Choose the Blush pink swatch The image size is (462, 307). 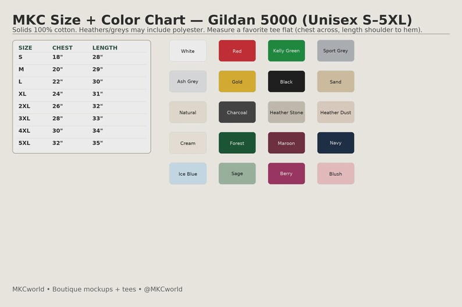tap(336, 174)
